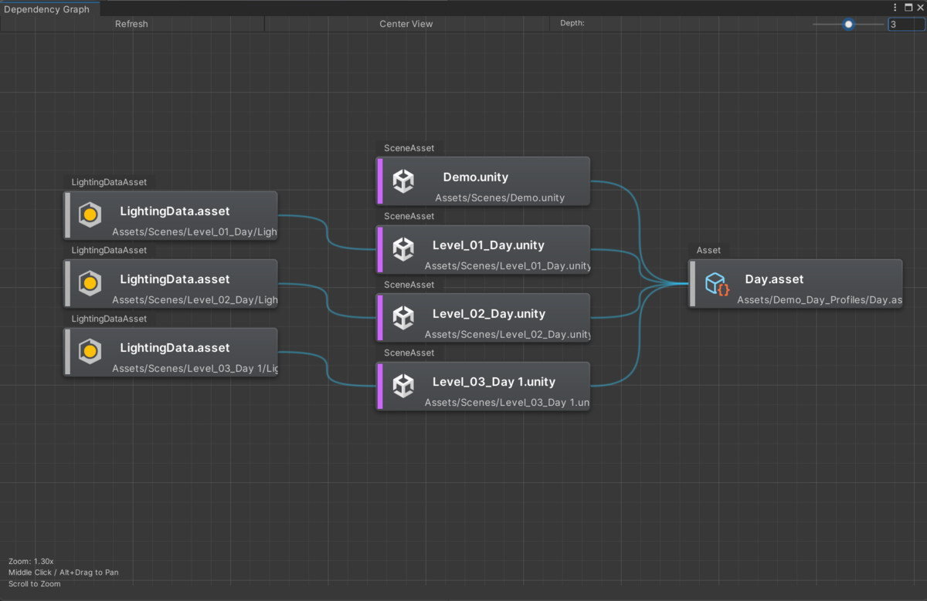Click the hexagon icon on Level_02_Day LightingData node

tap(90, 283)
